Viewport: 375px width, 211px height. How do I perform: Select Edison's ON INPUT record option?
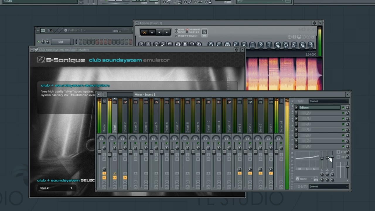pyautogui.click(x=193, y=30)
